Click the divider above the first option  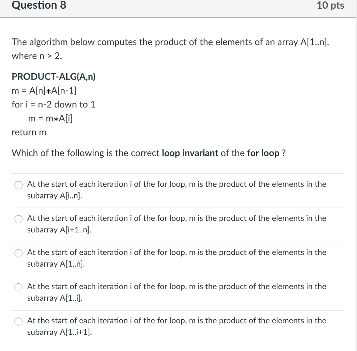178,174
